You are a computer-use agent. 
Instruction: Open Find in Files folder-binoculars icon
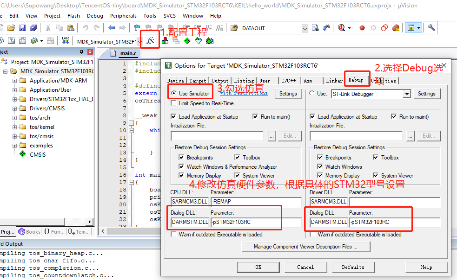tap(234, 28)
